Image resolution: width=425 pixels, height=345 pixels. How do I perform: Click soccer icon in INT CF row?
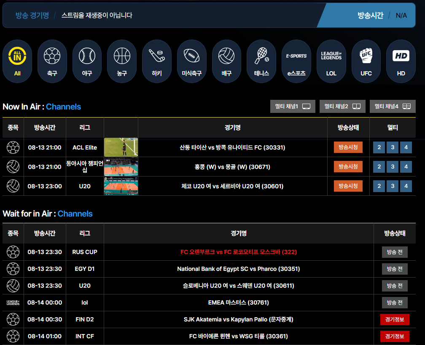13,336
